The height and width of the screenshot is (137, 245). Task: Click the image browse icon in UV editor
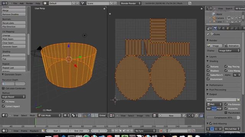[154, 116]
